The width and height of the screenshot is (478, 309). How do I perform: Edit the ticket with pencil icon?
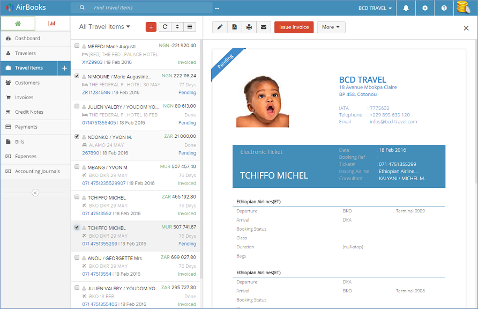[x=220, y=27]
